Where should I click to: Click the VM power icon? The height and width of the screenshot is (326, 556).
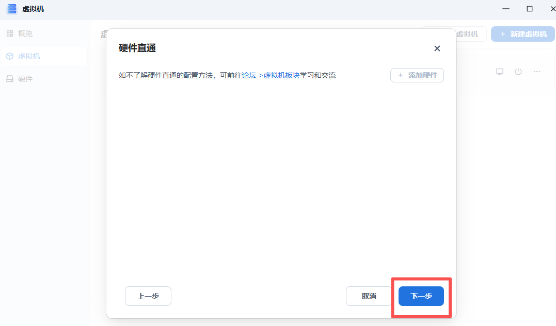point(518,72)
